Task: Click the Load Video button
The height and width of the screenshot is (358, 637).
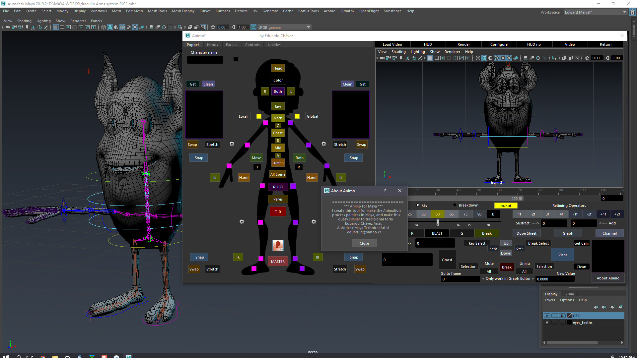Action: [x=392, y=44]
